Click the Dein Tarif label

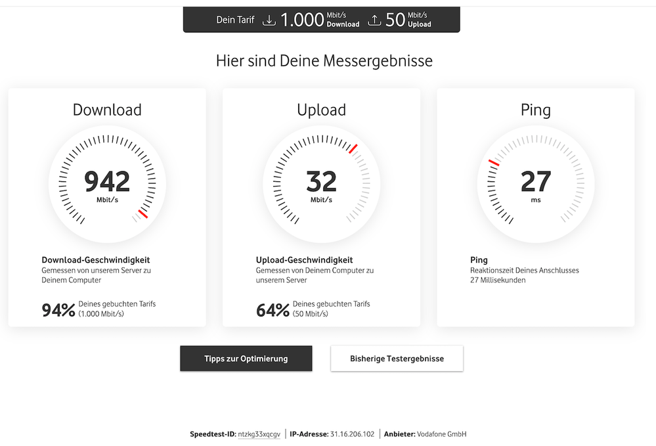point(235,20)
